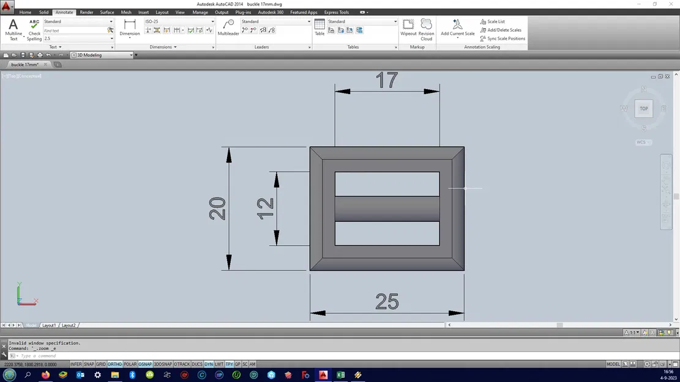Click the Plot printer icon

(x=40, y=55)
